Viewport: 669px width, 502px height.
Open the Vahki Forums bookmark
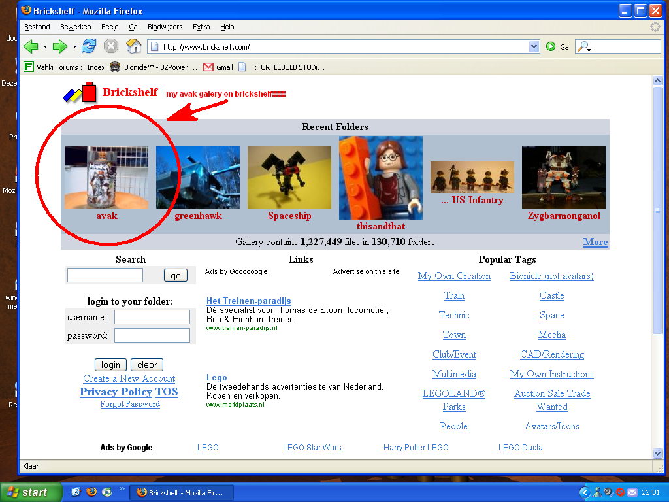point(65,67)
